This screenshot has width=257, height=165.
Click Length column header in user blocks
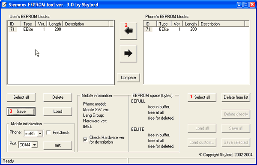pyautogui.click(x=55, y=24)
